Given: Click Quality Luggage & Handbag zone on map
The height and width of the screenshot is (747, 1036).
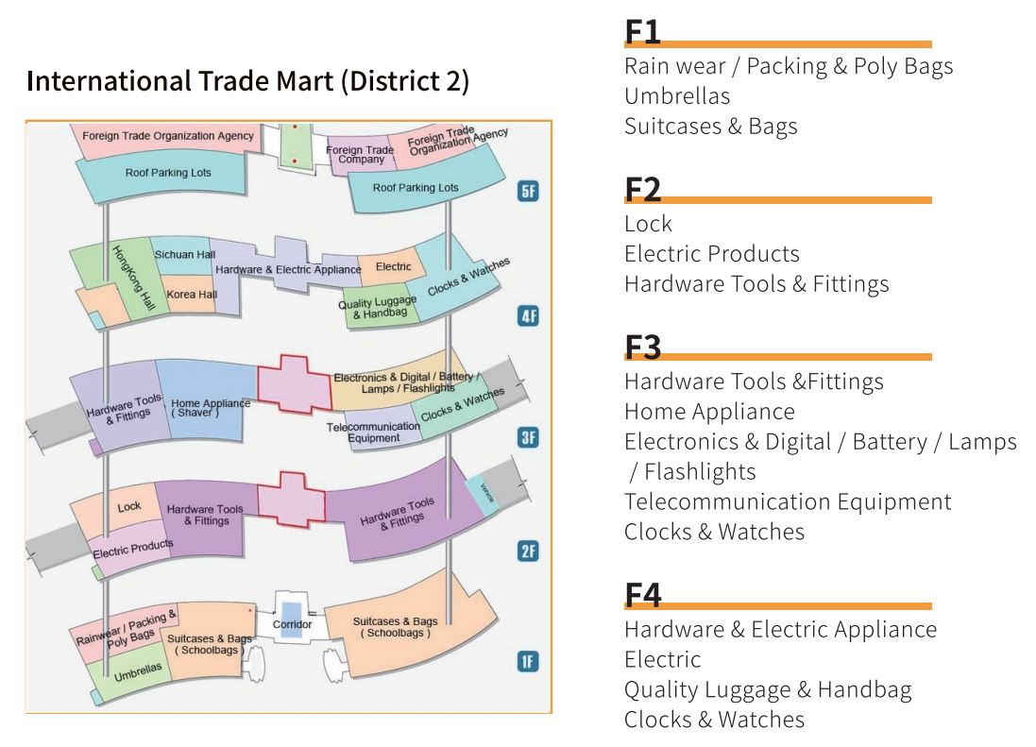Looking at the screenshot, I should (380, 308).
